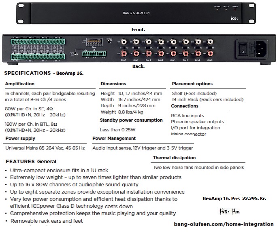
Task: Click the 'Placement options' heading
Action: click(x=192, y=84)
